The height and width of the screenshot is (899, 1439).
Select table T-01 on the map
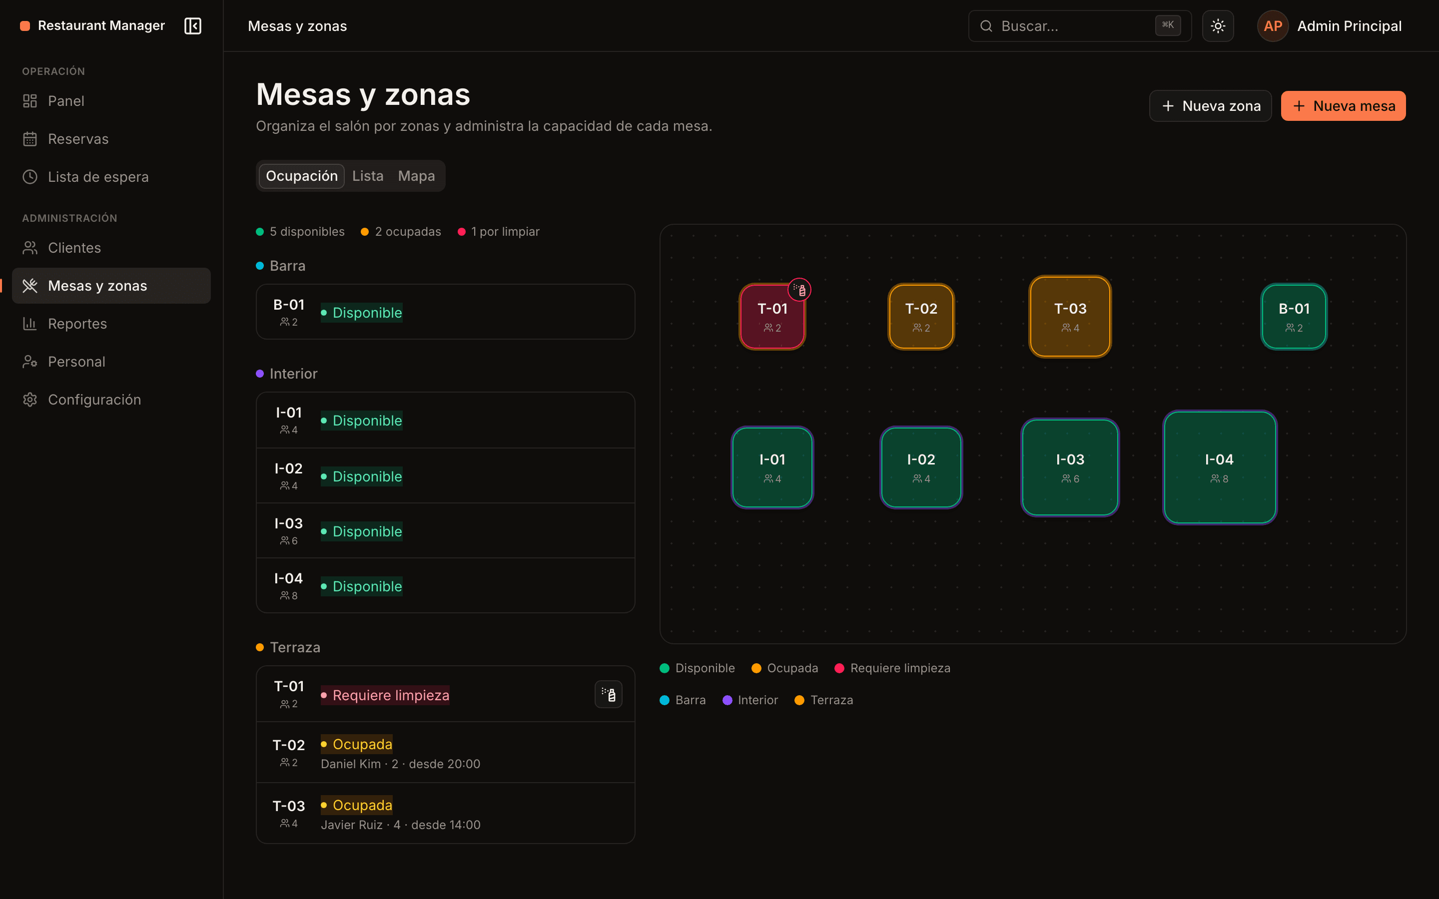click(772, 317)
